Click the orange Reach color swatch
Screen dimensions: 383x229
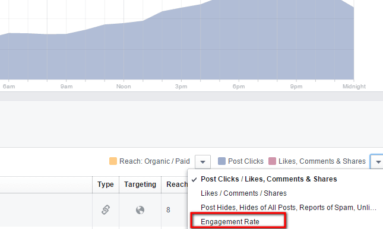[x=113, y=161]
